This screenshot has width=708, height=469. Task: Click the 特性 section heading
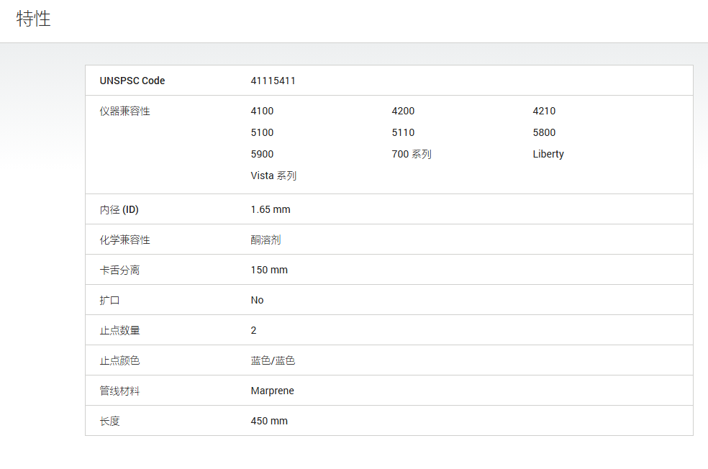coord(33,19)
